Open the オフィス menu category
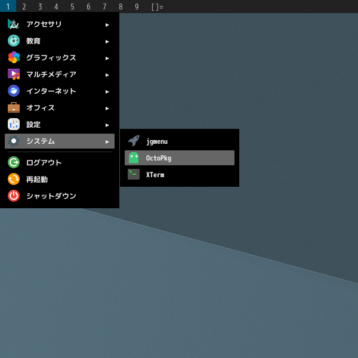Screen dimensions: 358x358 coord(60,107)
